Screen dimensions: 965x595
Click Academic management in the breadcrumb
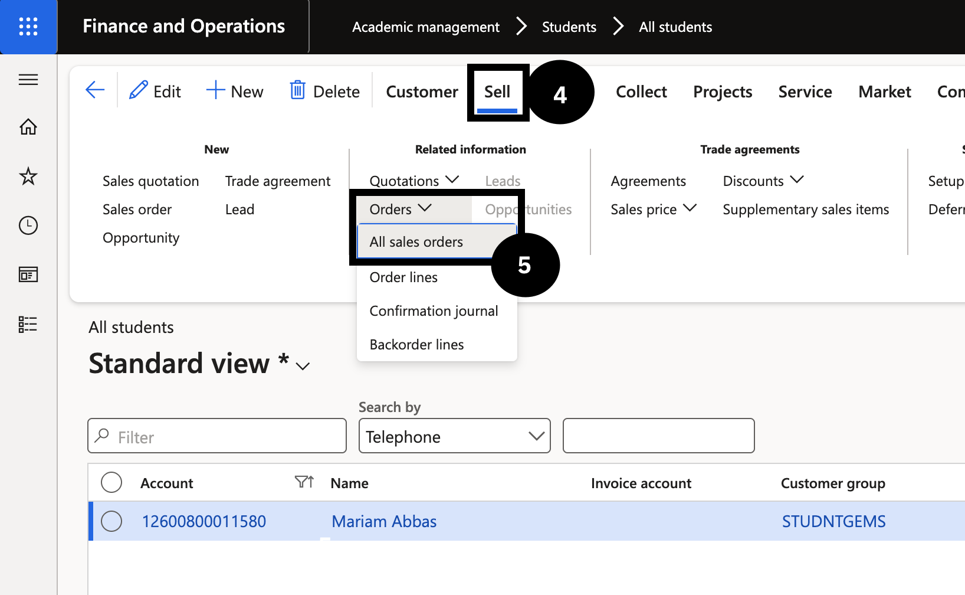tap(426, 27)
